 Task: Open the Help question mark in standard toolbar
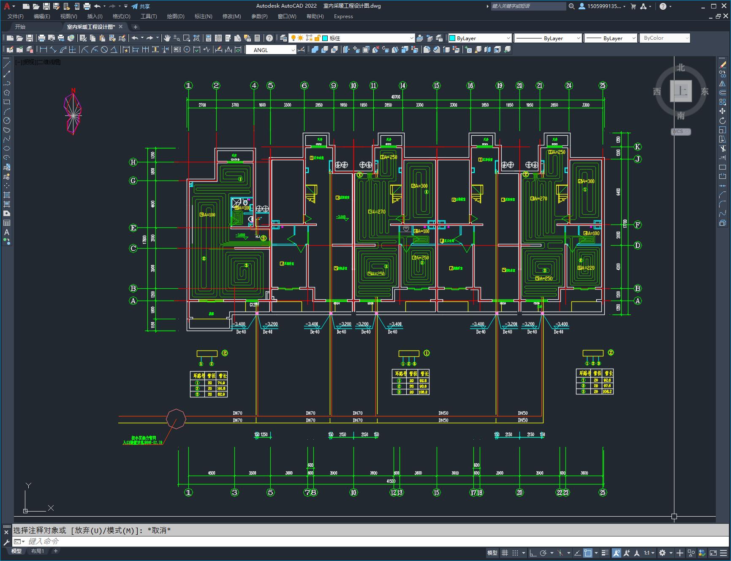(269, 38)
